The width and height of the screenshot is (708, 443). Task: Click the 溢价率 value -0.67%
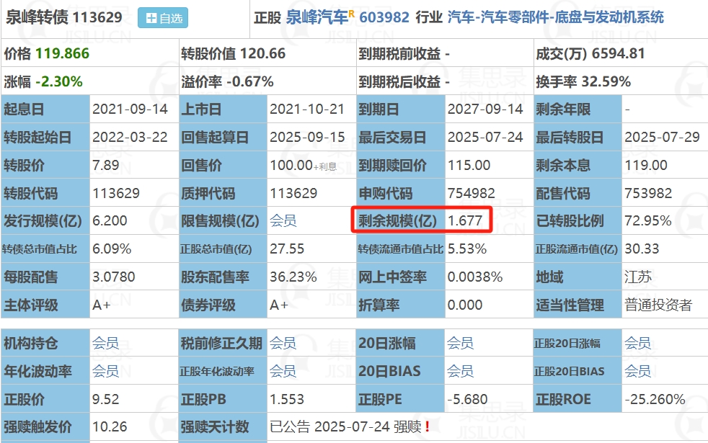pos(250,81)
